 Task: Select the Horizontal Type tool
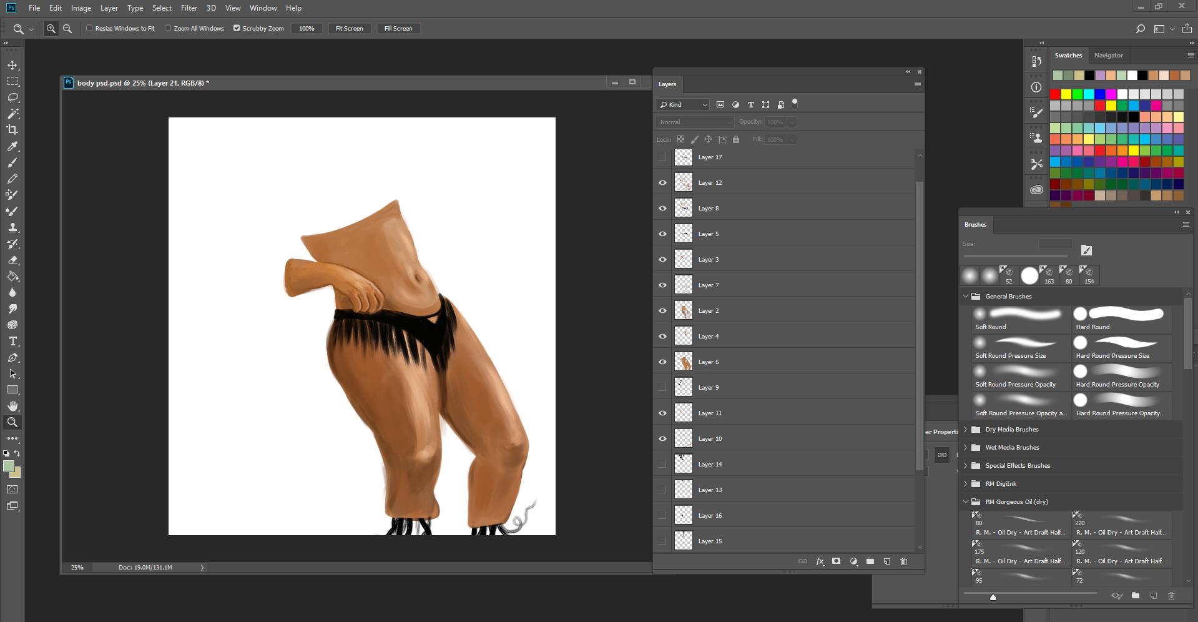pyautogui.click(x=12, y=341)
